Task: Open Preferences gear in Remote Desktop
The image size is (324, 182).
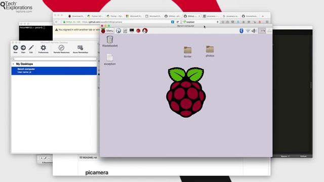Action: 43,49
